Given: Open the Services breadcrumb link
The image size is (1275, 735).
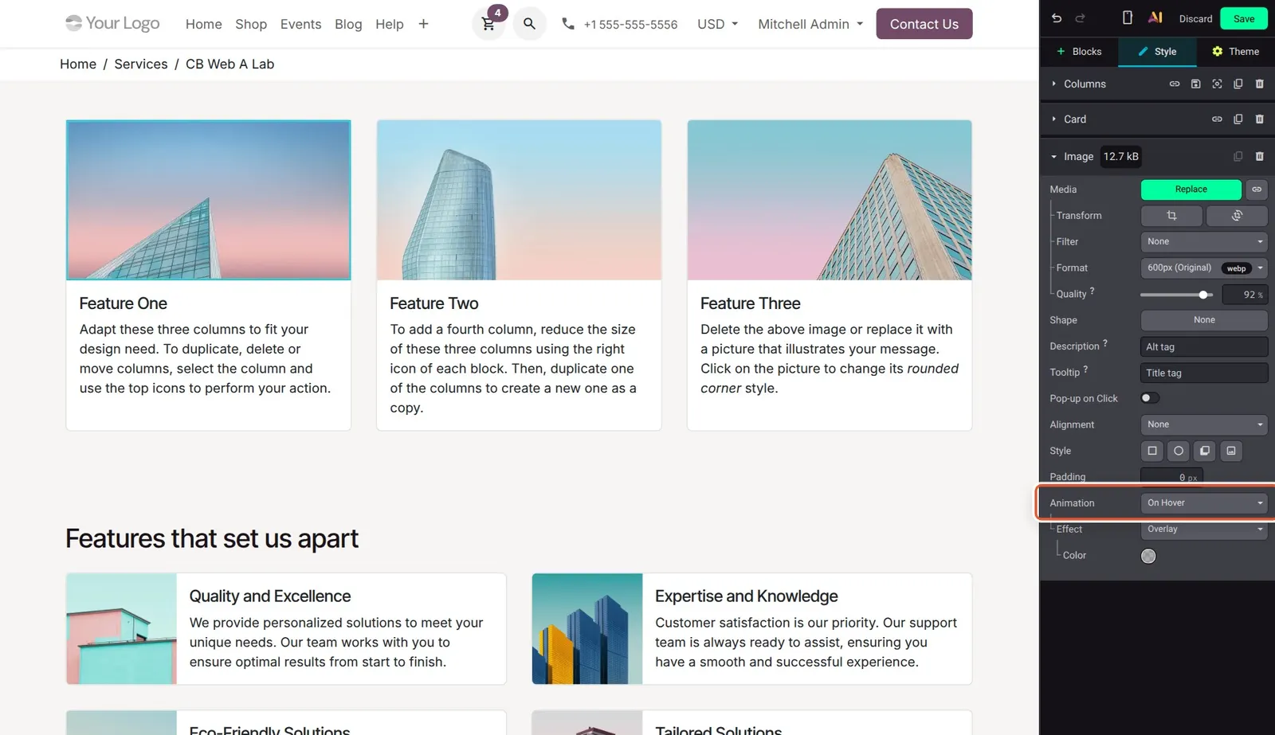Looking at the screenshot, I should tap(141, 64).
